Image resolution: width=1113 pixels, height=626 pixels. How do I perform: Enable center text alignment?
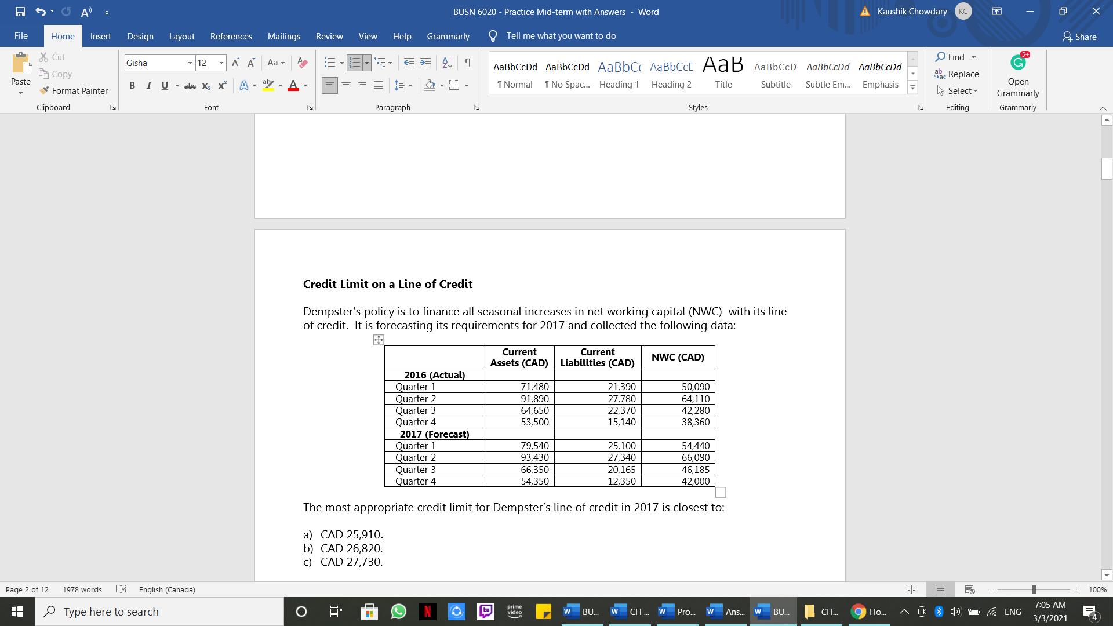point(346,85)
